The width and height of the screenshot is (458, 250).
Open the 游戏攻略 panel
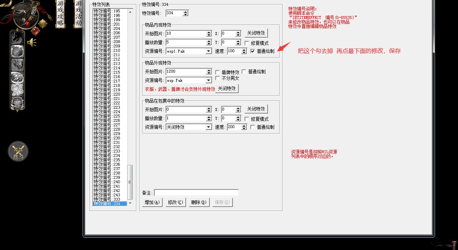click(61, 13)
